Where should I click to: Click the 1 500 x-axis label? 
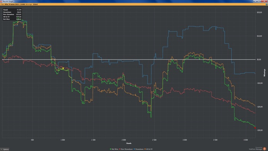(93, 140)
